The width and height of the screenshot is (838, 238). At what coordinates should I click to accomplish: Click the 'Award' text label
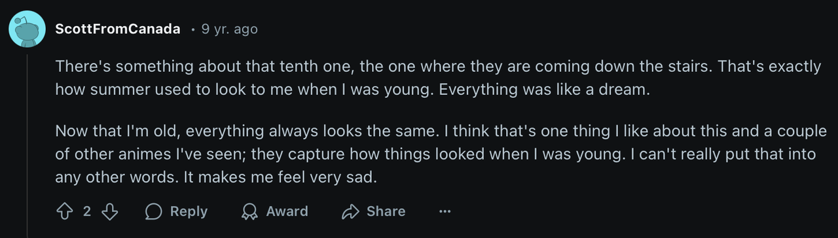coord(287,211)
